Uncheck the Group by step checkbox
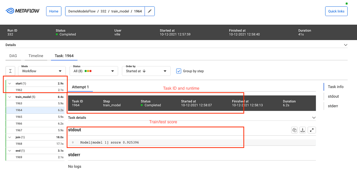Image resolution: width=357 pixels, height=172 pixels. click(x=178, y=71)
